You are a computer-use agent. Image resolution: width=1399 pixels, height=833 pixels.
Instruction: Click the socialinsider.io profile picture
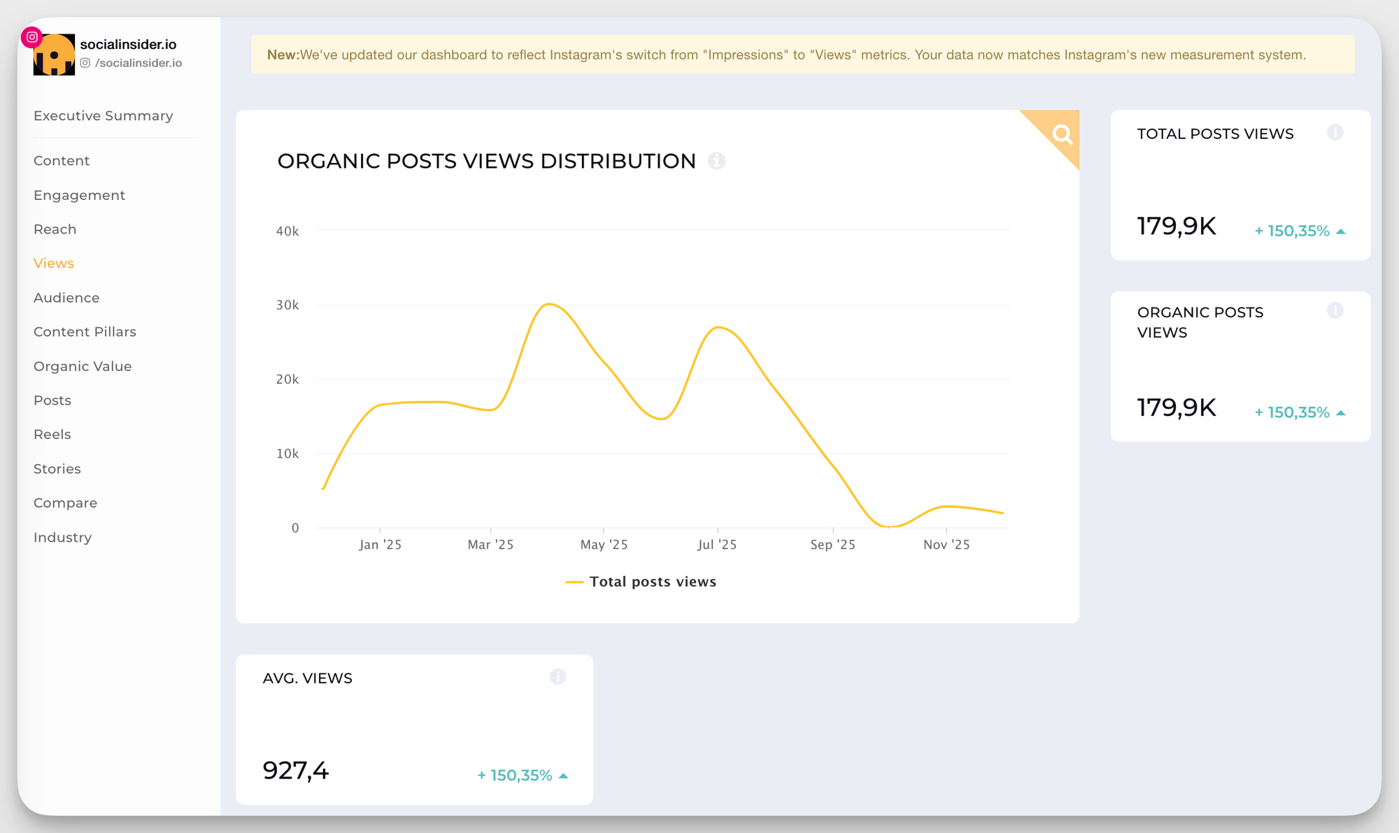click(55, 54)
